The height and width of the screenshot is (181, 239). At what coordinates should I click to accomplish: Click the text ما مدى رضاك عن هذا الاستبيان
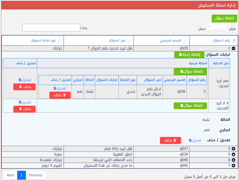click(x=108, y=166)
